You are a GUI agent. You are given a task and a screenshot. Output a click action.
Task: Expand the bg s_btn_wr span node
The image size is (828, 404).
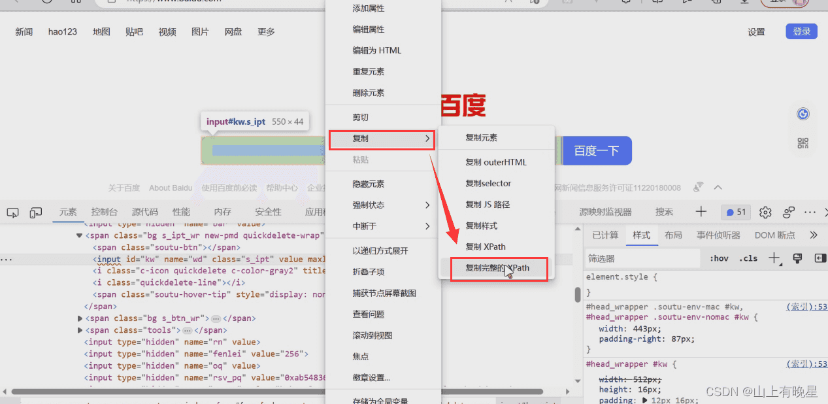[x=80, y=318]
